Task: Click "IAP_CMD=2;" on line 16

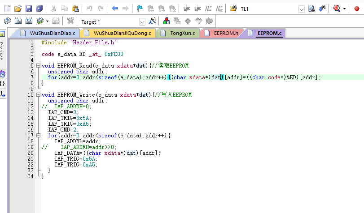Action: click(x=63, y=130)
